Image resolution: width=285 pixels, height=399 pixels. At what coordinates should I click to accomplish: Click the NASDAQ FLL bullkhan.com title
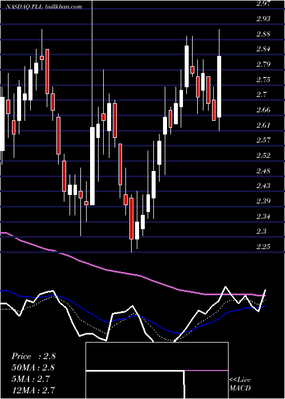click(43, 7)
